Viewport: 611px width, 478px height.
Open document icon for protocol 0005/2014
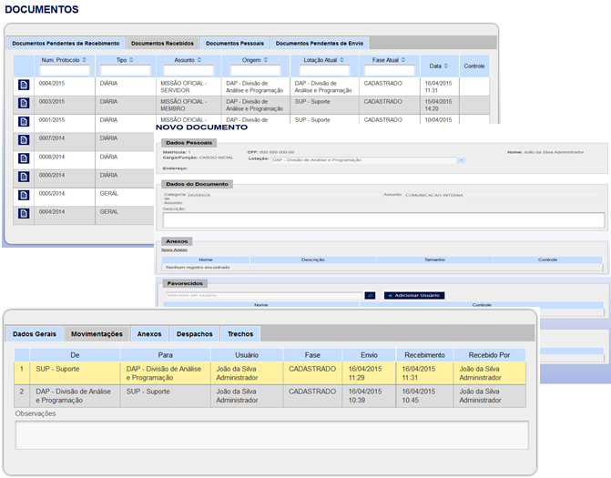point(24,196)
